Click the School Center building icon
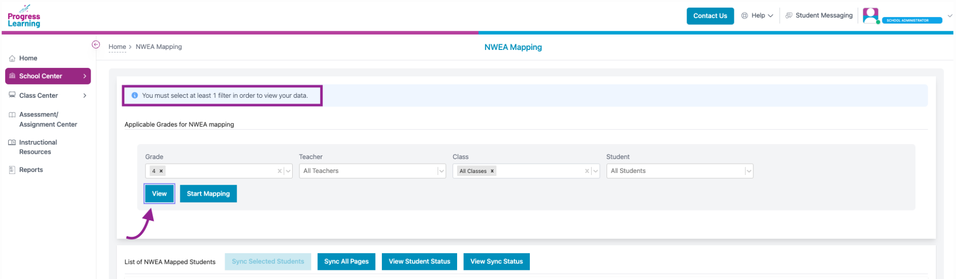Image resolution: width=956 pixels, height=279 pixels. tap(12, 76)
